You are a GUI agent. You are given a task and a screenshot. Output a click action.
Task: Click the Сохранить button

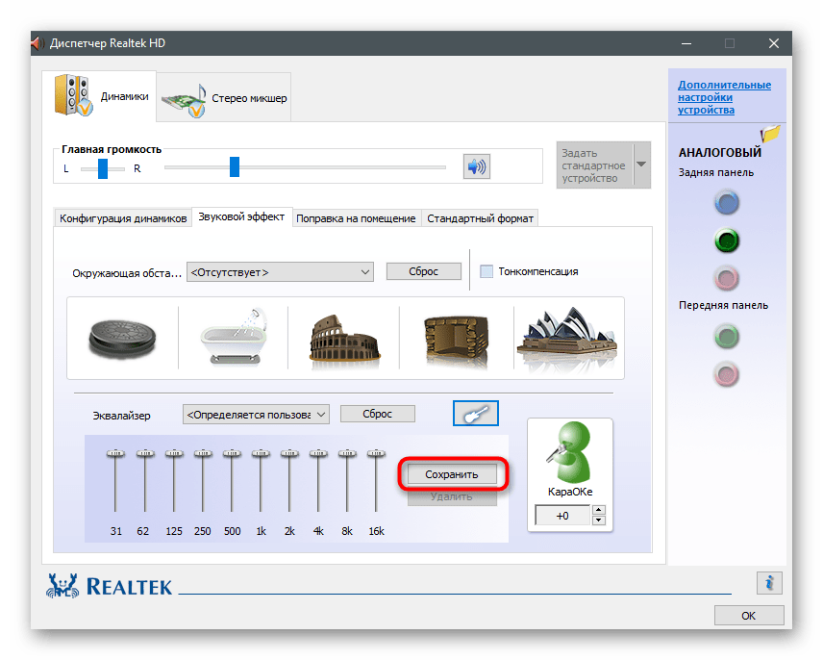click(x=452, y=474)
